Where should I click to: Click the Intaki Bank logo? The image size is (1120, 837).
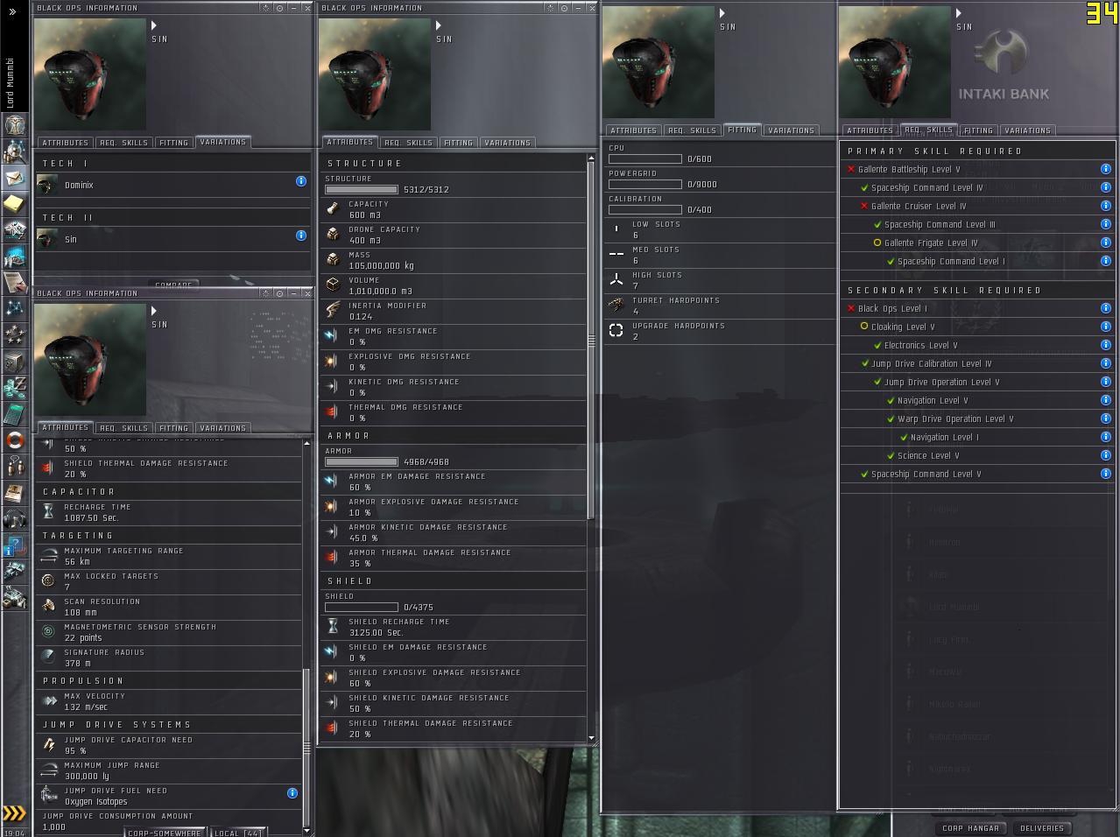[1004, 66]
